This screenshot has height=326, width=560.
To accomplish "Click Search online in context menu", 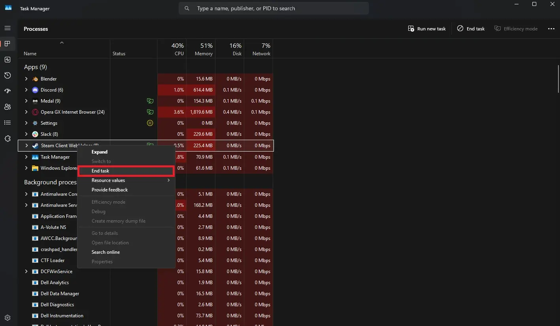I will 106,252.
